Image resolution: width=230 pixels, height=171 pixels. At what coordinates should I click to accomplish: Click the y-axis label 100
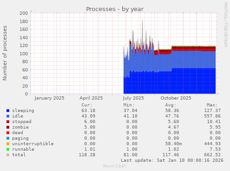tap(24, 53)
